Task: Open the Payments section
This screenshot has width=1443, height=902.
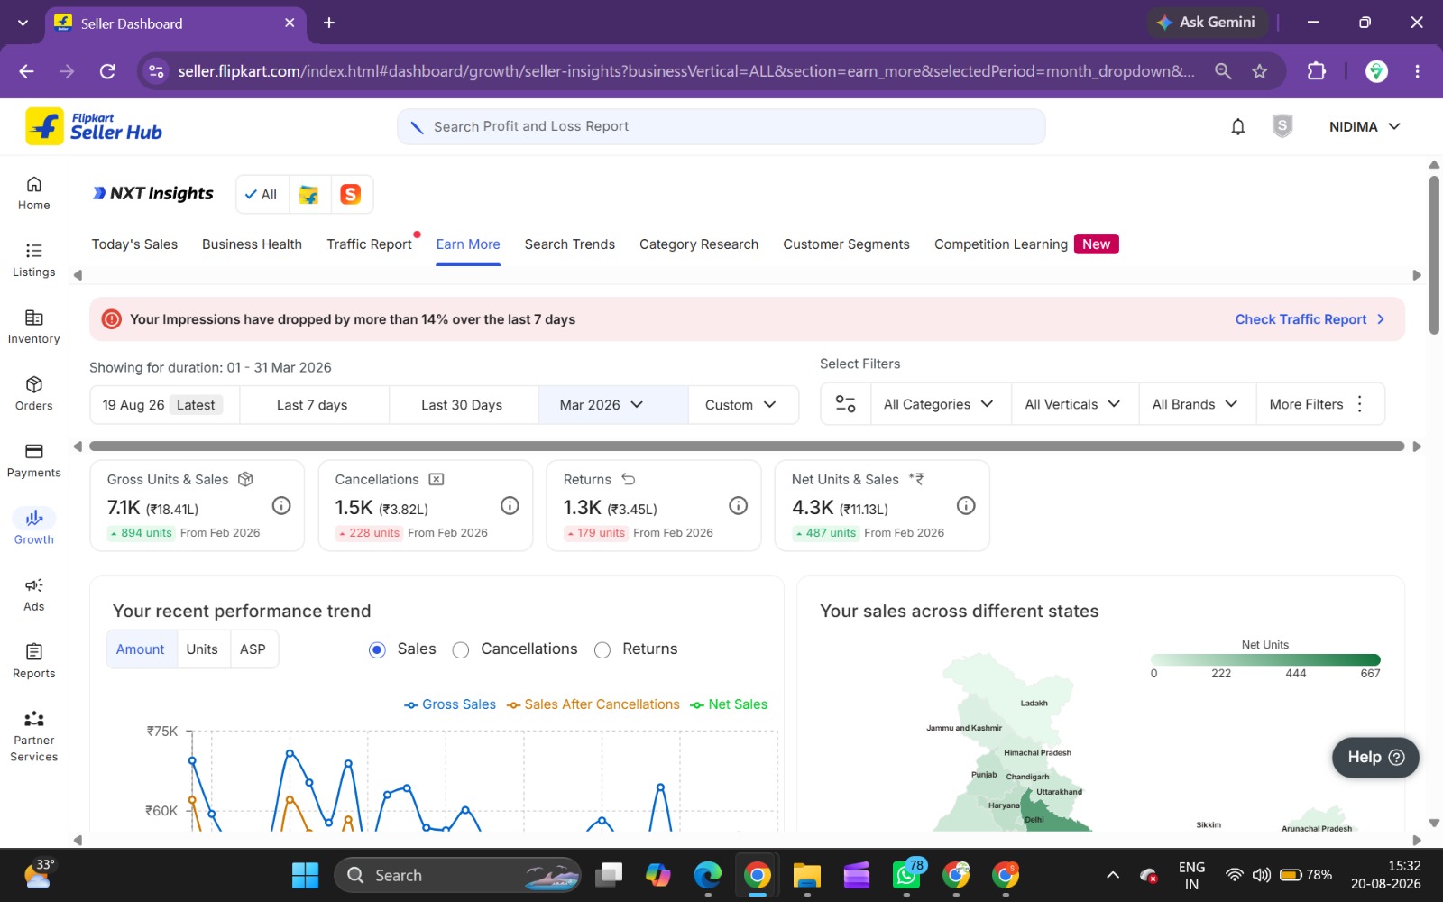Action: 34,460
